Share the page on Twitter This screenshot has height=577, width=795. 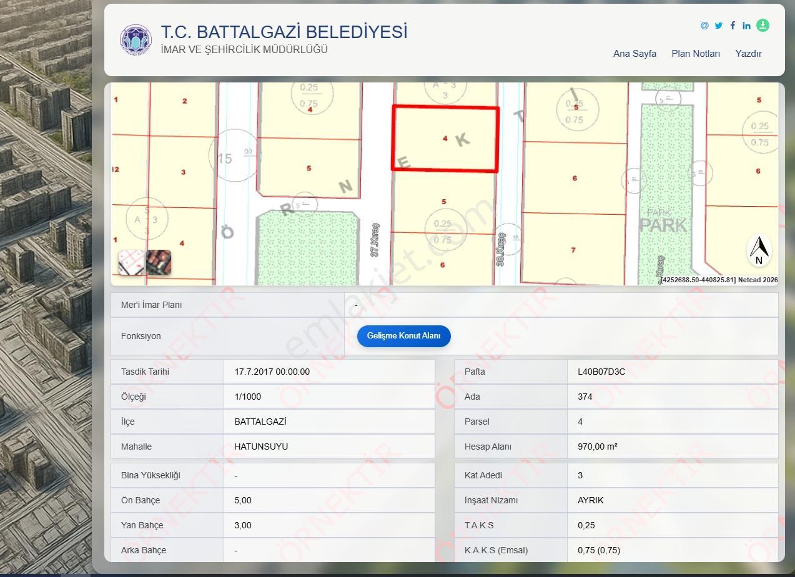pos(718,26)
